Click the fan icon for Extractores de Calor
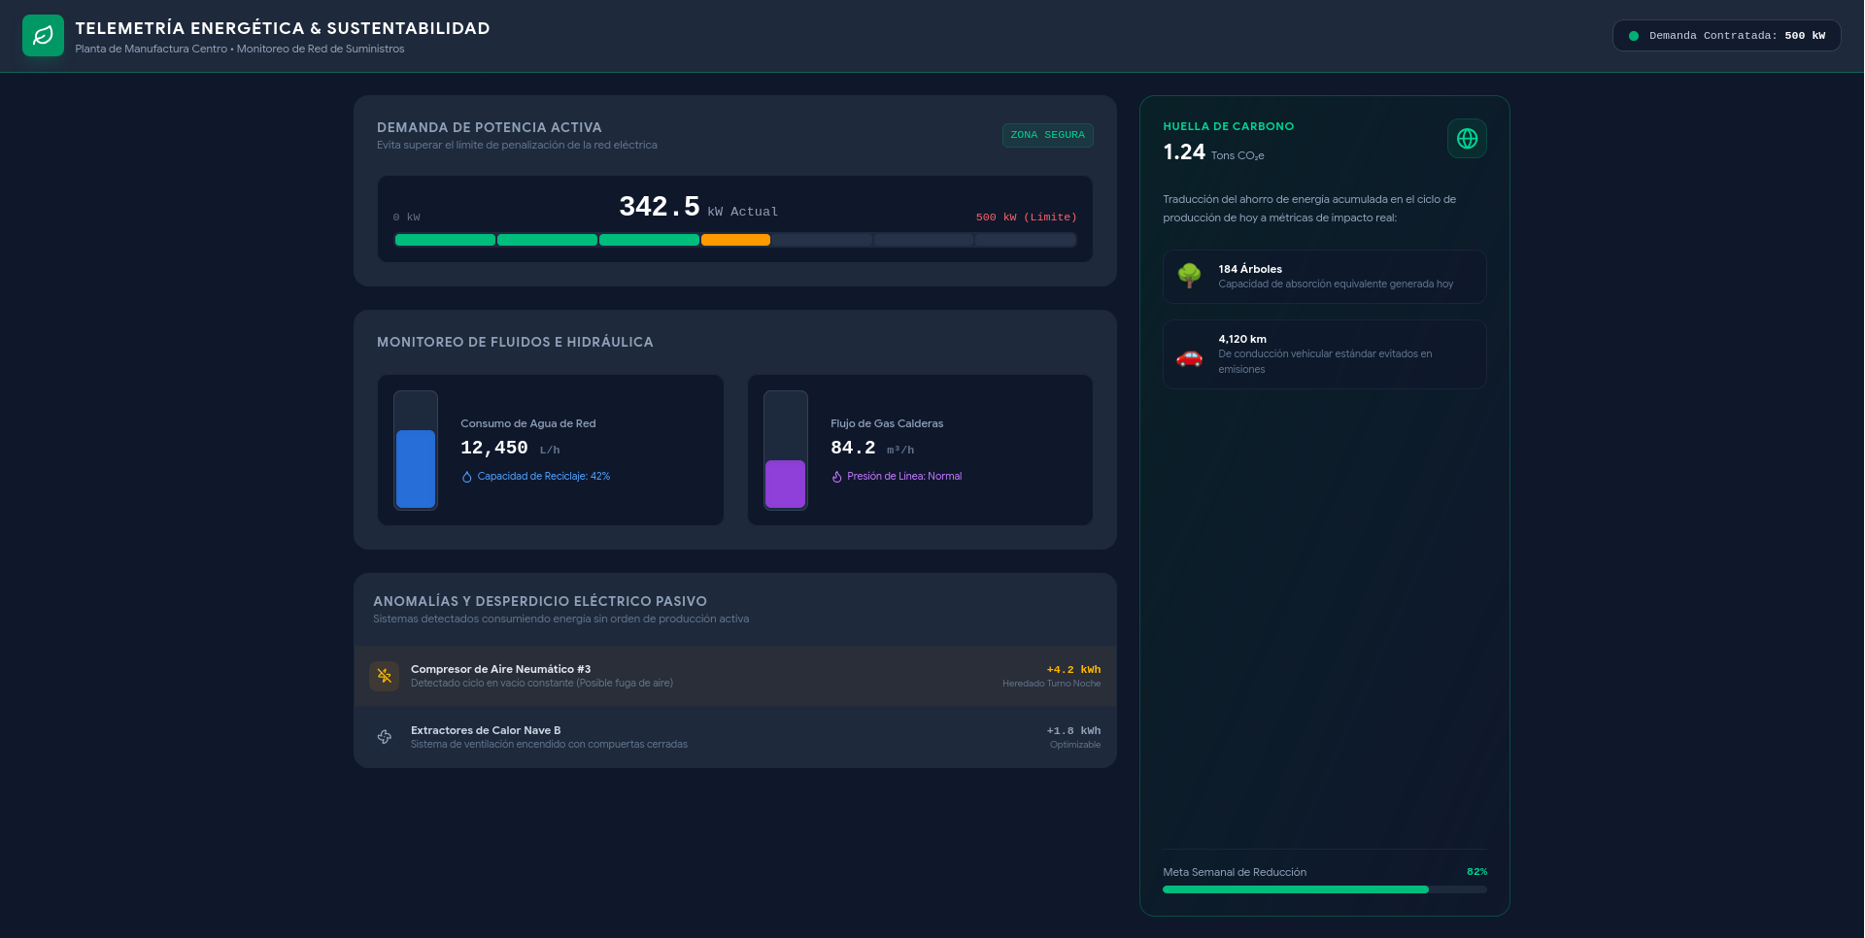This screenshot has width=1865, height=938. [385, 737]
